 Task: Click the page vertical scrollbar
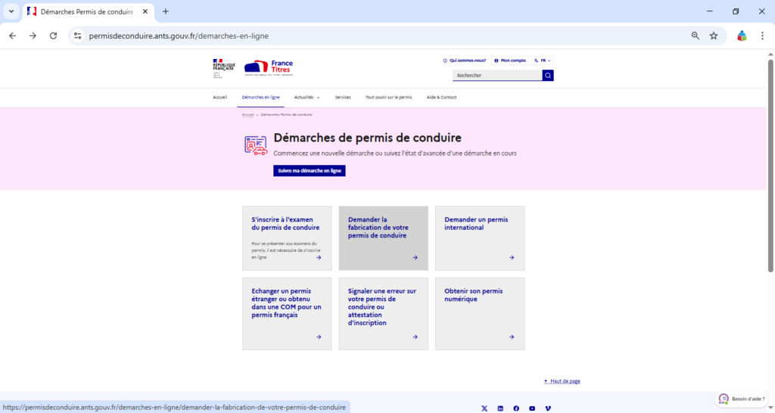point(770,166)
